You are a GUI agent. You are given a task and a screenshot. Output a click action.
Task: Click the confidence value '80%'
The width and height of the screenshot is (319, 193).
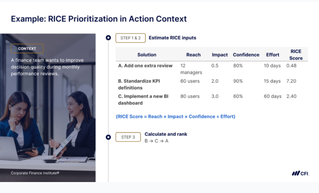pos(238,66)
